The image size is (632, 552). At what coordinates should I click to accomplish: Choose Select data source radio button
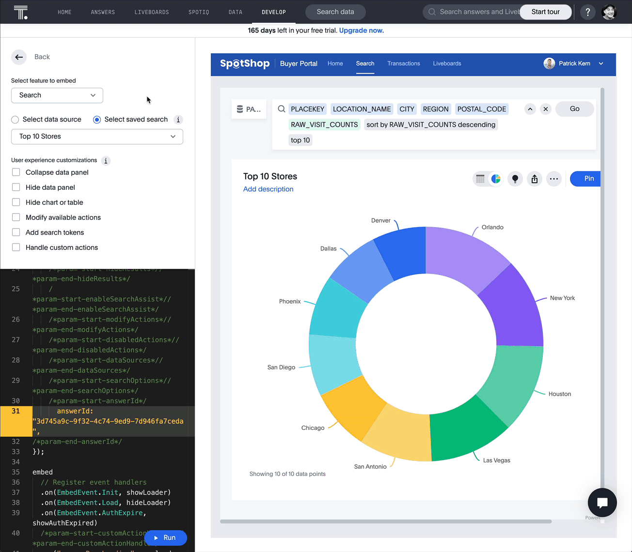tap(15, 120)
